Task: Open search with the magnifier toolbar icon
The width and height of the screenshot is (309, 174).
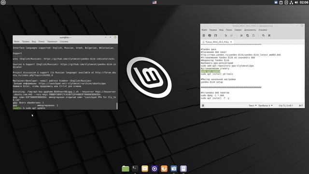Action: (x=263, y=35)
